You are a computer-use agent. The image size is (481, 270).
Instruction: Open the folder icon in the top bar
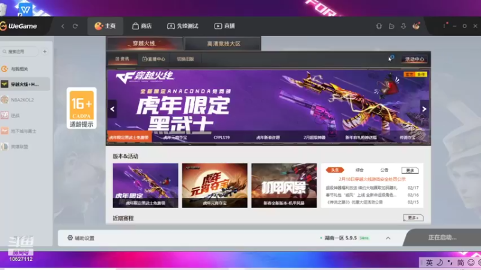click(391, 26)
